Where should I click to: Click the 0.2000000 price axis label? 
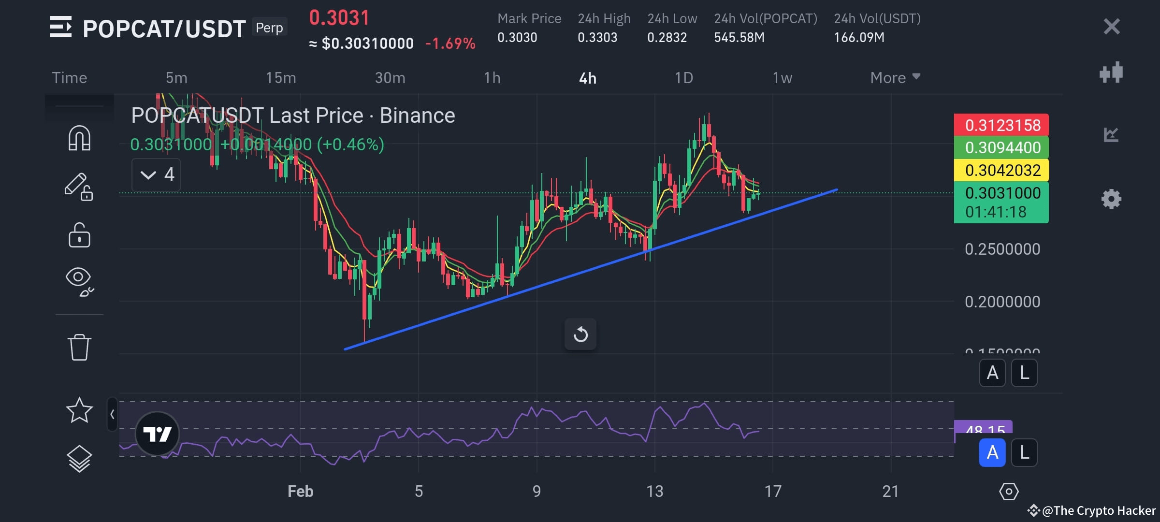[1002, 302]
